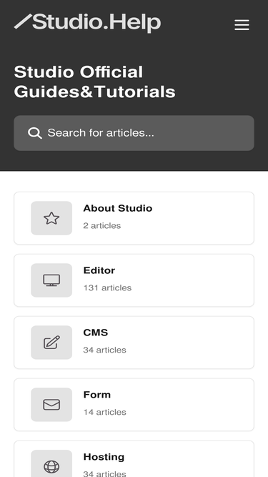The image size is (268, 477).
Task: Click the globe icon for Hosting
Action: [x=51, y=466]
